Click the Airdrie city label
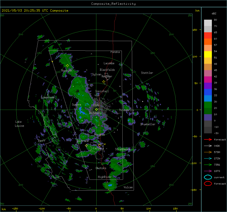The height and width of the screenshot is (212, 227). pyautogui.click(x=99, y=135)
